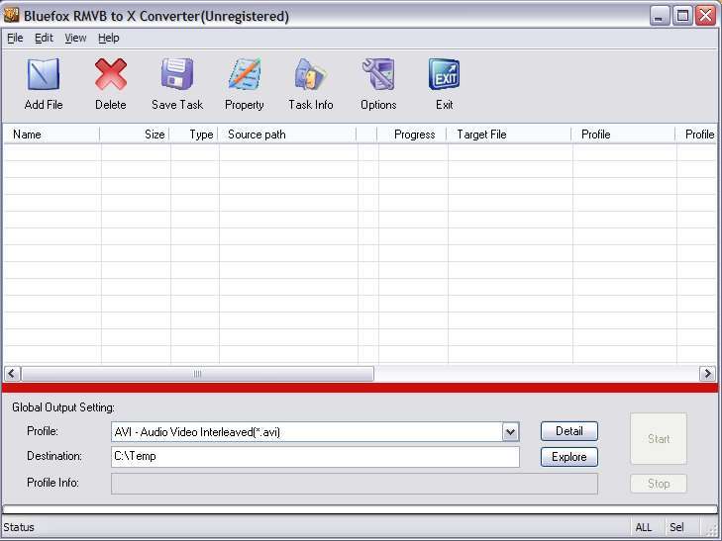Click the Stop button
This screenshot has height=541, width=722.
[x=659, y=484]
